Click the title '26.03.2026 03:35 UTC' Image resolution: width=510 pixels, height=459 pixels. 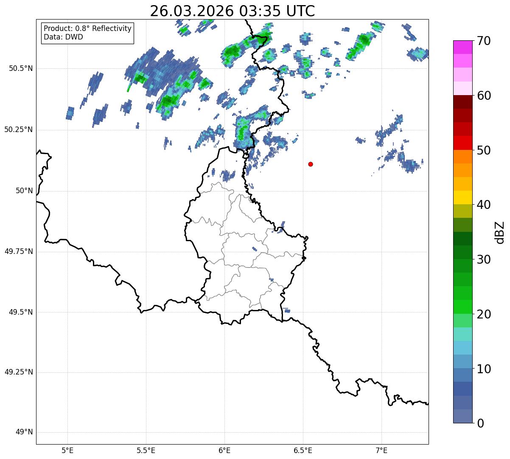(233, 11)
